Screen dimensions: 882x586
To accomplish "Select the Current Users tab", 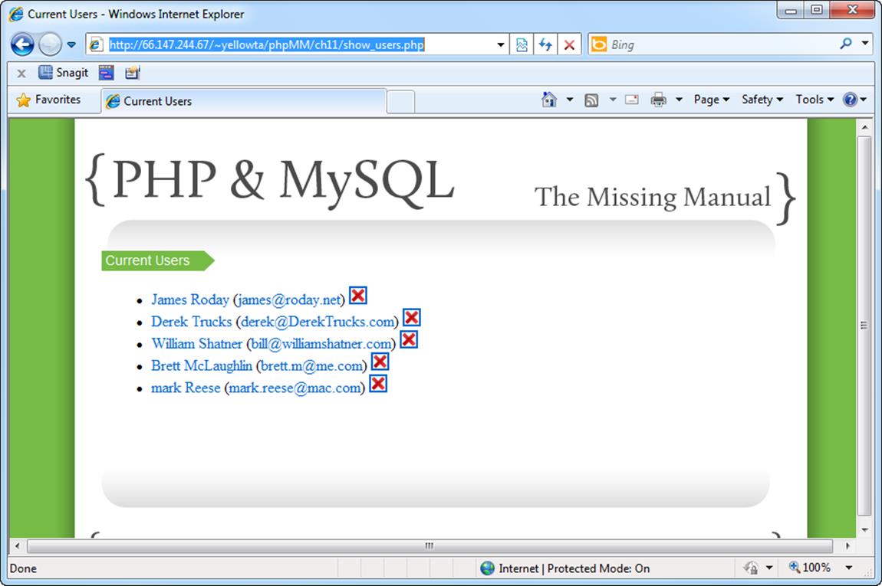I will [x=244, y=101].
